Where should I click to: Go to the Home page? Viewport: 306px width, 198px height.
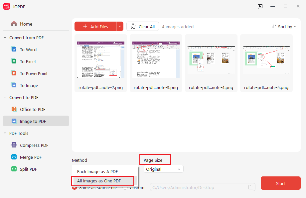[24, 24]
